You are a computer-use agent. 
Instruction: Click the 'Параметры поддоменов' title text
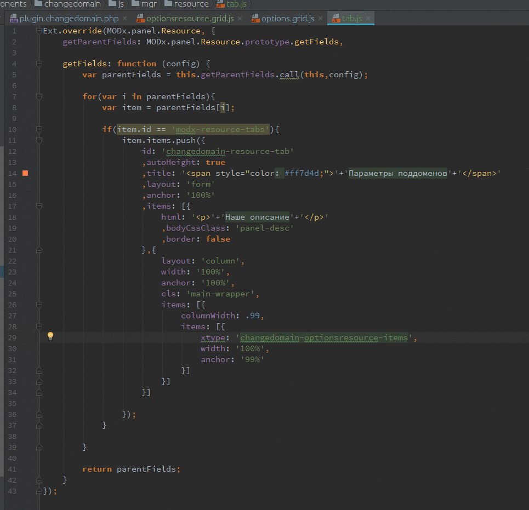coord(398,173)
